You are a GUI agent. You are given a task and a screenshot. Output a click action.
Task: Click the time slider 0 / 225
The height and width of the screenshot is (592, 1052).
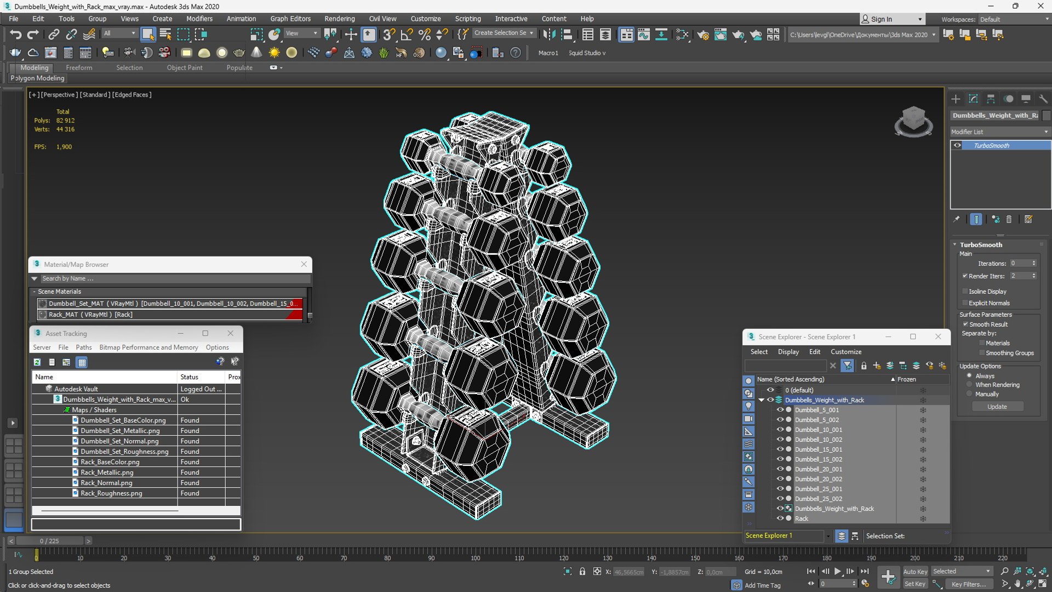tap(49, 541)
